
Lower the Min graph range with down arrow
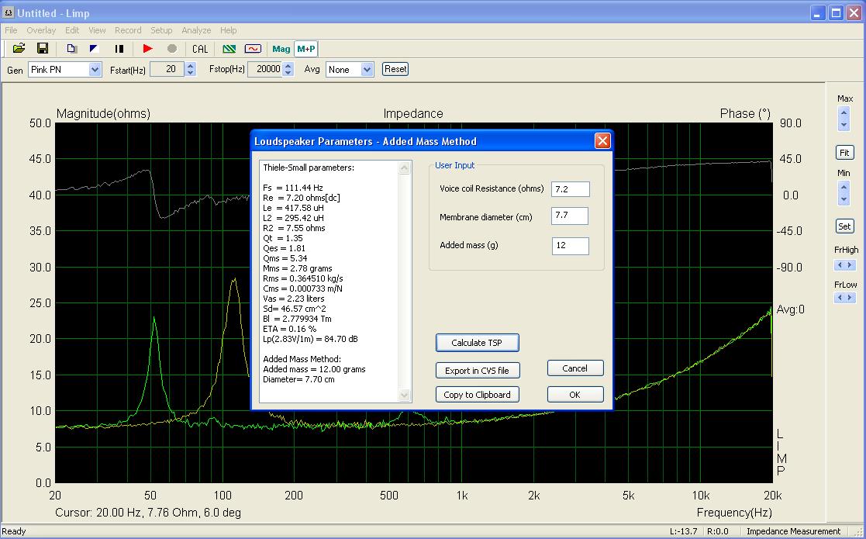(x=844, y=199)
